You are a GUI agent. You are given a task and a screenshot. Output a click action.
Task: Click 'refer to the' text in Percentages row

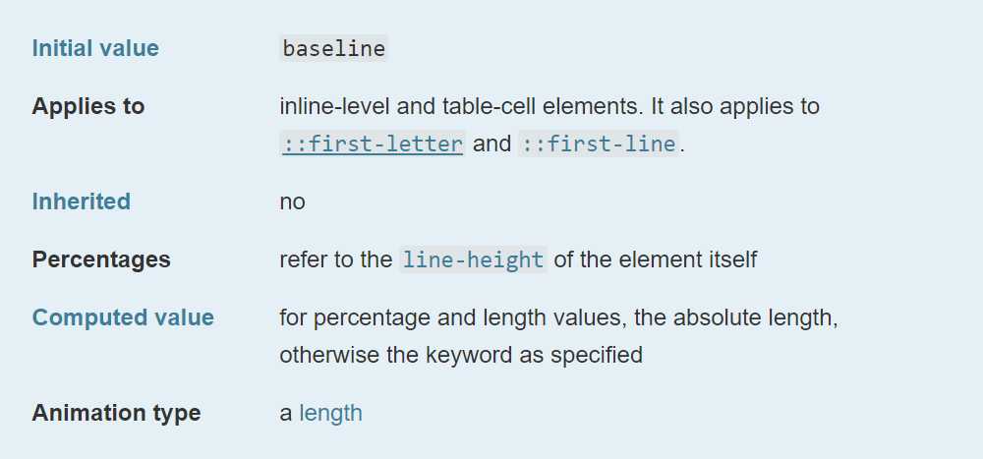click(335, 259)
